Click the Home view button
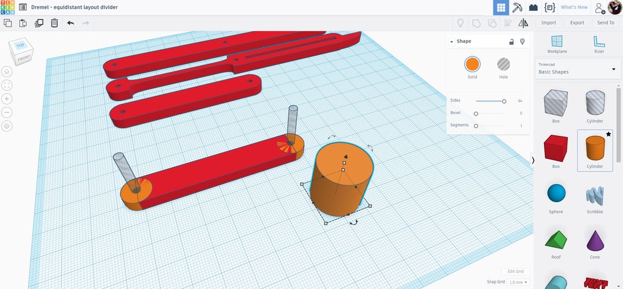This screenshot has height=289, width=623. tap(7, 72)
